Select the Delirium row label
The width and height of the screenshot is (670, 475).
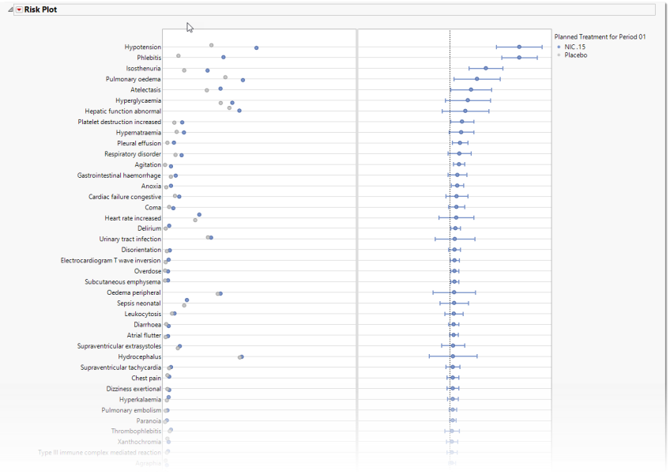click(x=149, y=228)
